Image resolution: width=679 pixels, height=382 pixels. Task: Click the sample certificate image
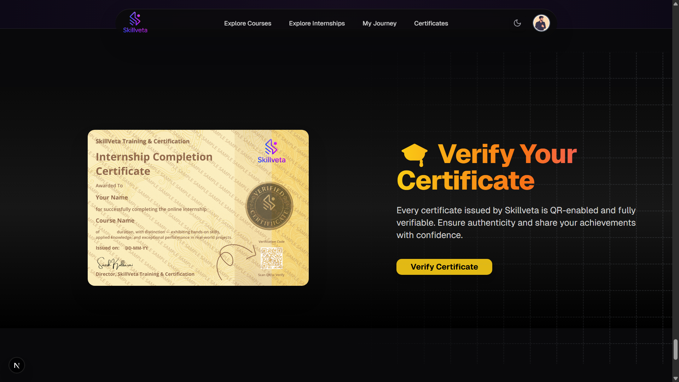click(x=198, y=208)
